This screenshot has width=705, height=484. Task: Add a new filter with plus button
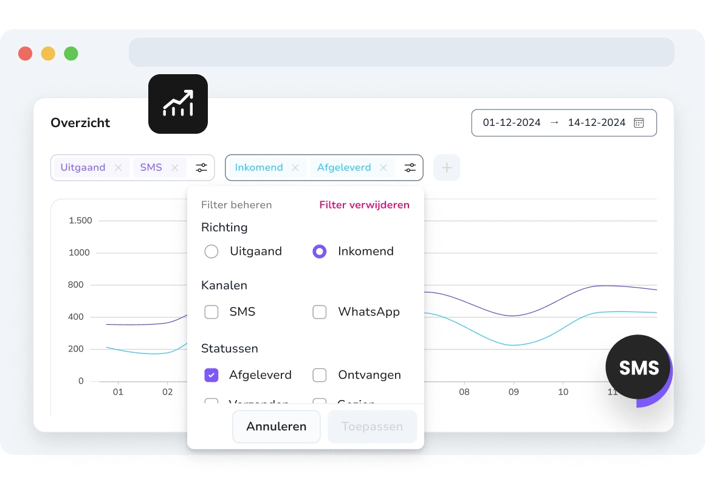coord(447,168)
